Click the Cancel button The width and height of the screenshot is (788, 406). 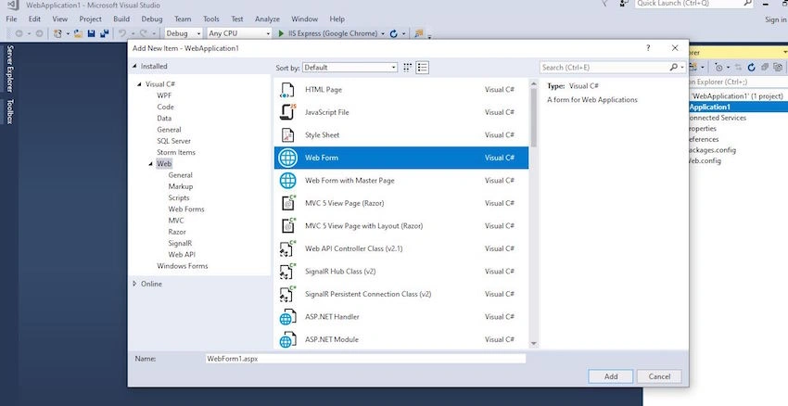659,376
